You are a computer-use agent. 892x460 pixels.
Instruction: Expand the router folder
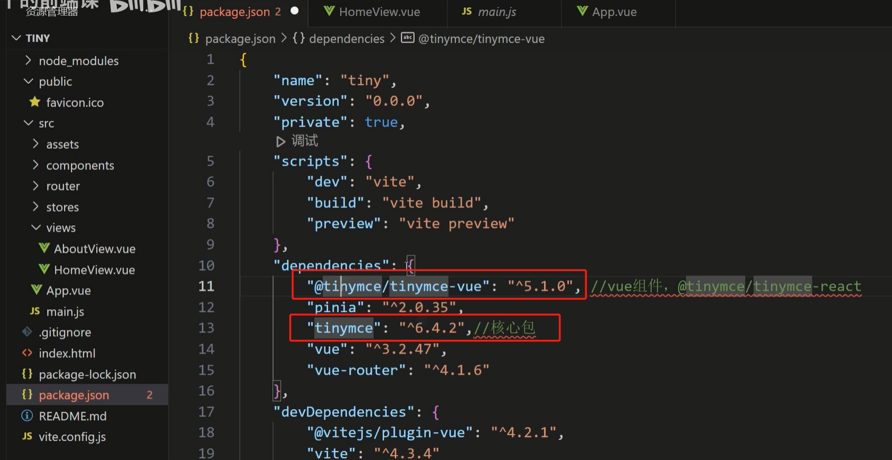click(36, 186)
